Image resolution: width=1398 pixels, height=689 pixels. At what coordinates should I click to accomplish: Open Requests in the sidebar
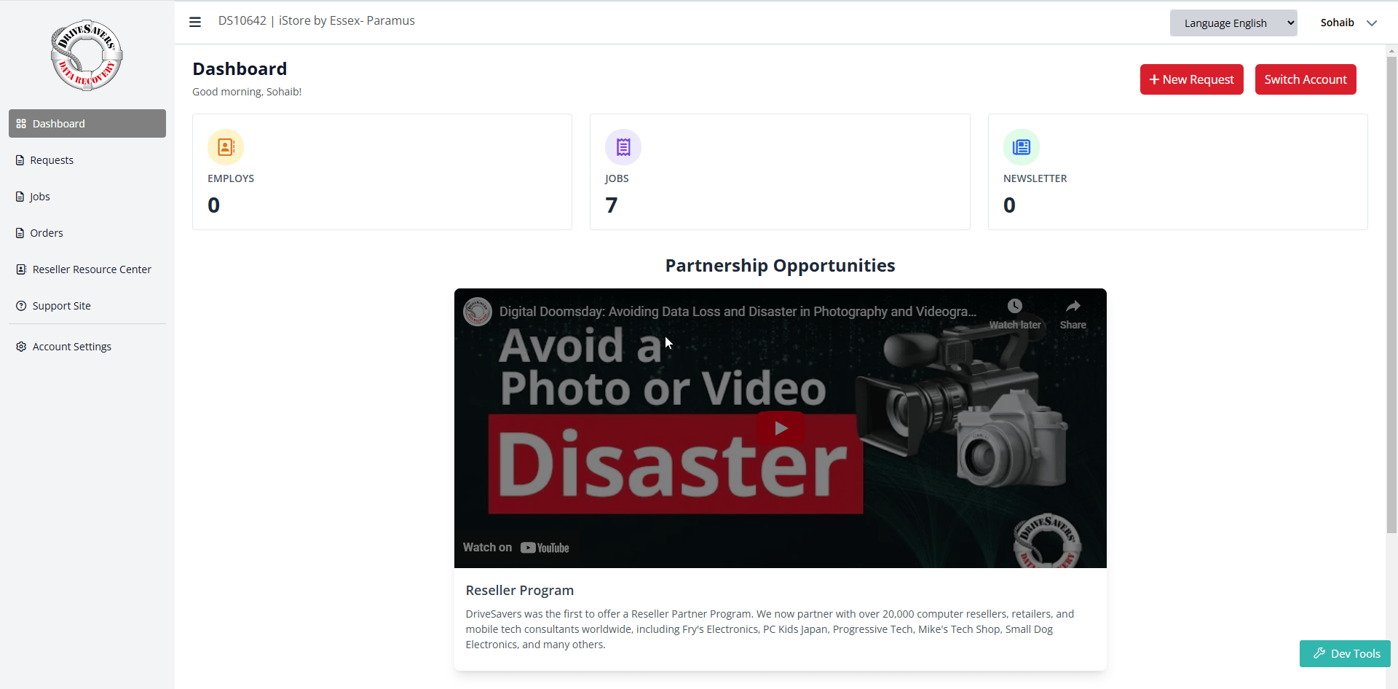[52, 160]
